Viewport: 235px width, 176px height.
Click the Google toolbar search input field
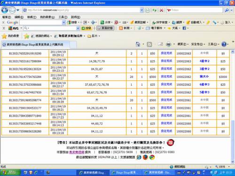tap(41, 23)
